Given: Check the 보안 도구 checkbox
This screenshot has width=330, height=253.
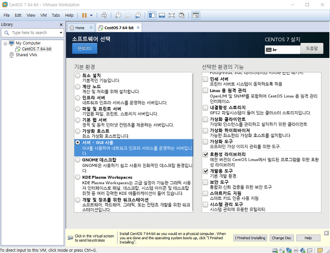Looking at the screenshot, I should pos(205,182).
